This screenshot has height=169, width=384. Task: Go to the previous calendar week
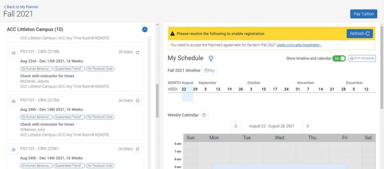pos(236,126)
